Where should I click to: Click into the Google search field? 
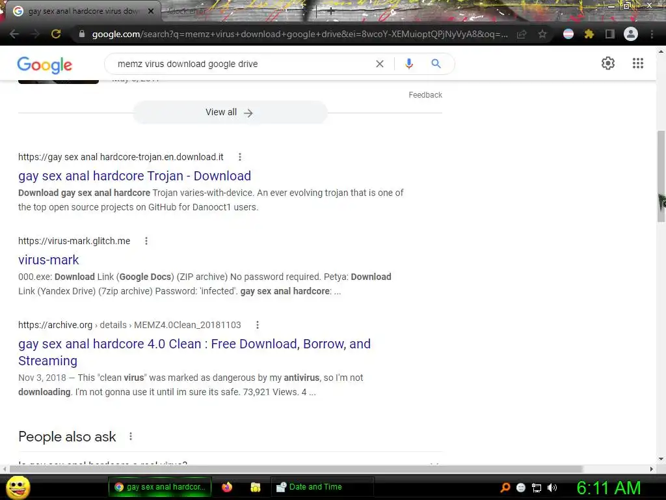tap(242, 64)
